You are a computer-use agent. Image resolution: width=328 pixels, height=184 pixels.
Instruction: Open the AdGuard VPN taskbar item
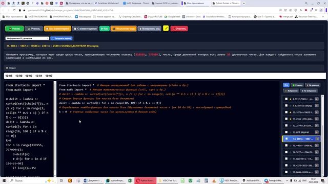click(x=252, y=180)
